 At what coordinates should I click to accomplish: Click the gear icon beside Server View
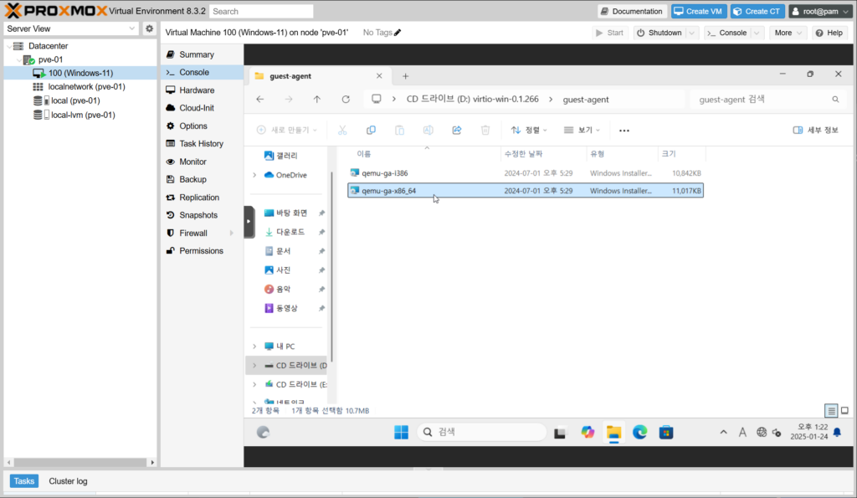point(149,28)
